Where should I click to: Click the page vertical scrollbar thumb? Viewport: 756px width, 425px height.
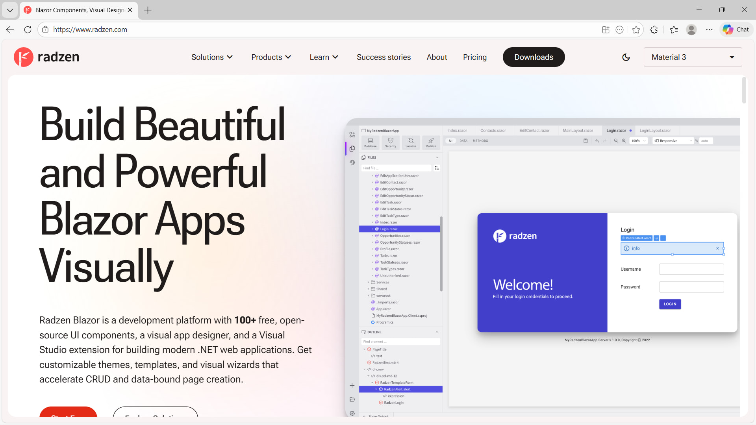coord(744,91)
